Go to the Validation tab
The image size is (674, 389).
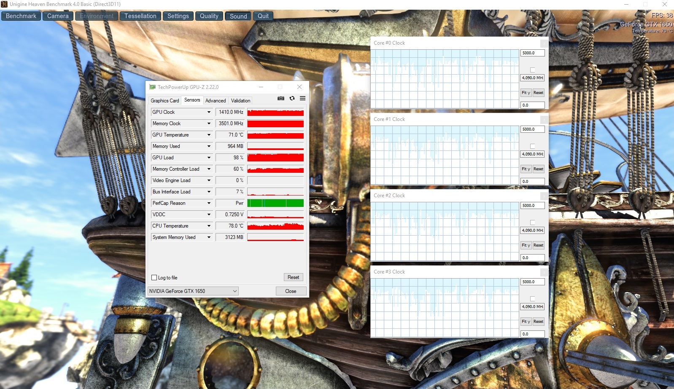[x=240, y=101]
